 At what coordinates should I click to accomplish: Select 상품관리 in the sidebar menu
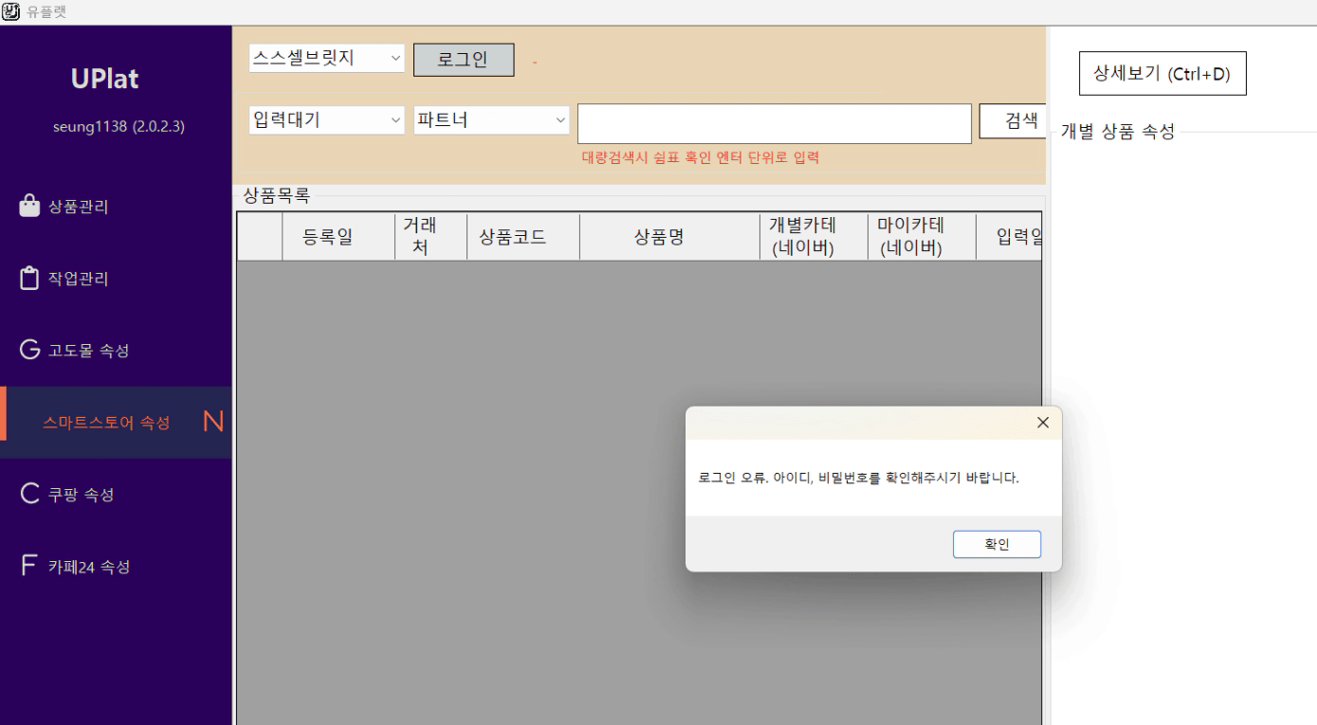pyautogui.click(x=78, y=207)
